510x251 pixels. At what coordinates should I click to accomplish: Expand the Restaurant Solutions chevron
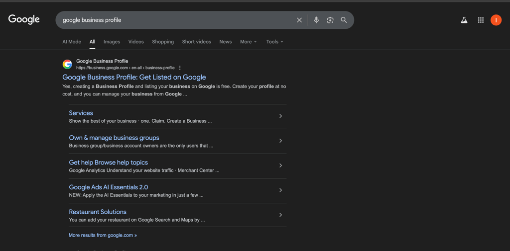point(280,215)
